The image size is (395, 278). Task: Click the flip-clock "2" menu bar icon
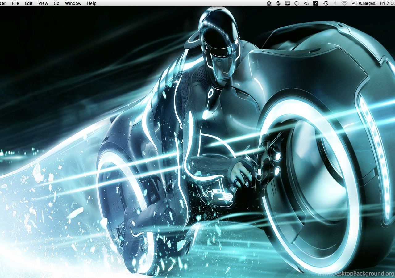point(316,3)
